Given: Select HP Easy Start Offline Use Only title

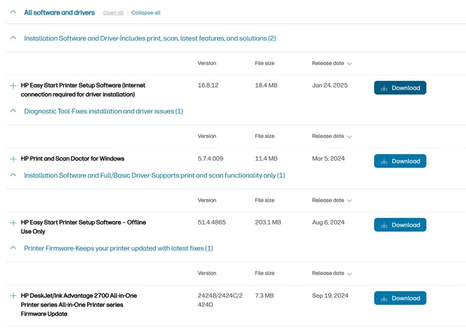Looking at the screenshot, I should point(83,227).
